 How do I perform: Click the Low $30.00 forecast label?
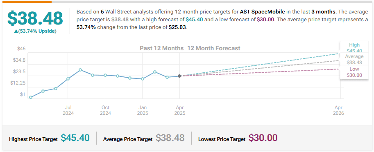(354, 72)
